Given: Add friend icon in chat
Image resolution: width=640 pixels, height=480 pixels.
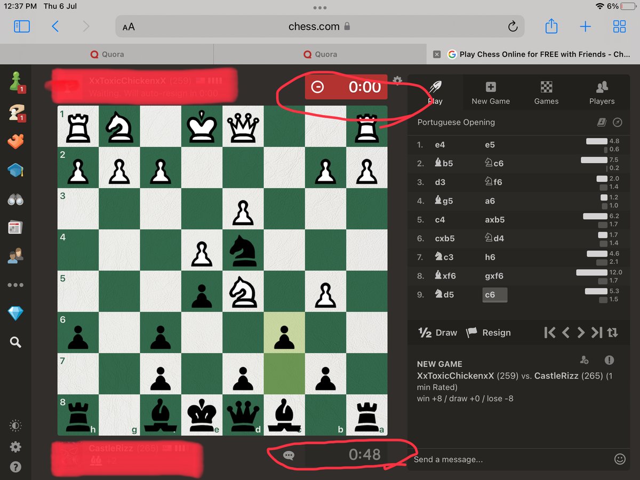Looking at the screenshot, I should point(585,360).
